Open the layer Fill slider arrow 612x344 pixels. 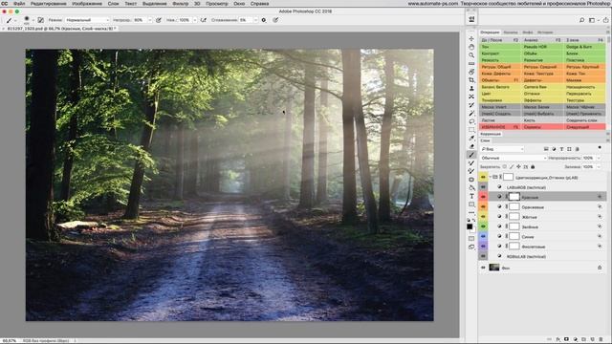point(599,166)
